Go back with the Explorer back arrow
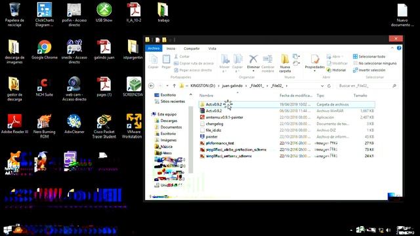 click(x=151, y=86)
